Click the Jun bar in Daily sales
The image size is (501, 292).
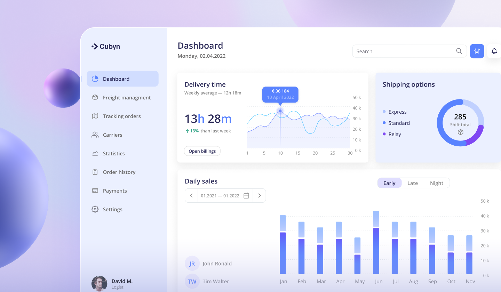376,242
